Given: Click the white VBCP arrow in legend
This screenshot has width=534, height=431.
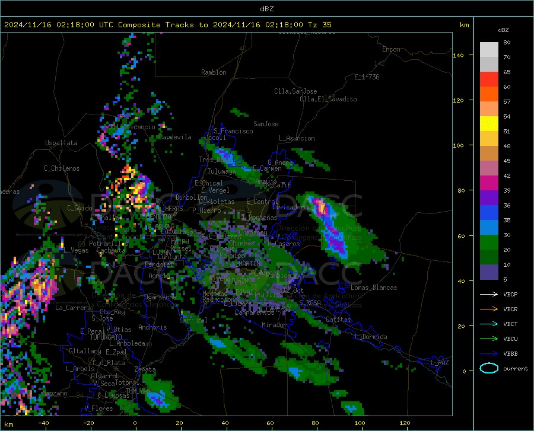Looking at the screenshot, I should tap(489, 294).
